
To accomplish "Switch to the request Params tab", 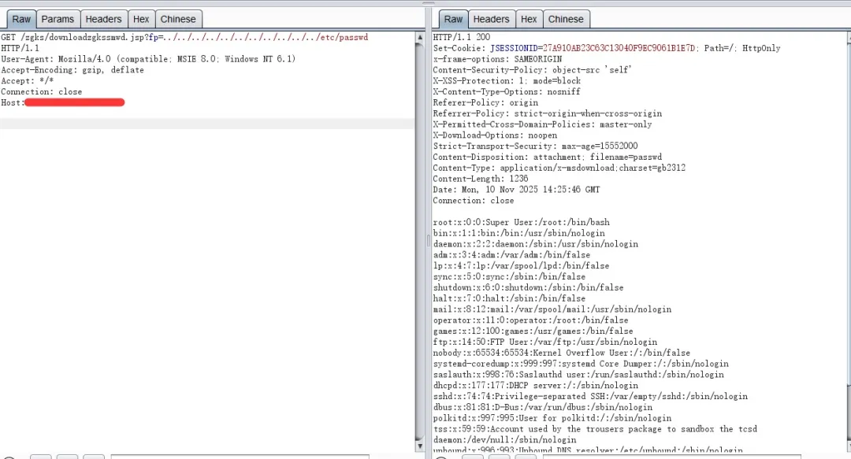I will [58, 19].
